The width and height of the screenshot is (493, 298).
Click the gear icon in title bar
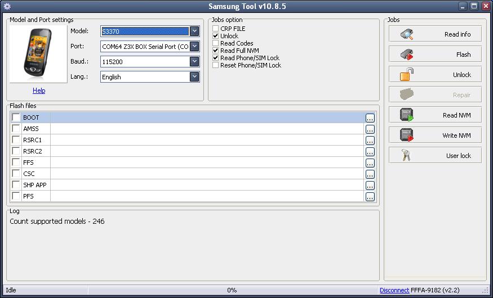tap(7, 6)
